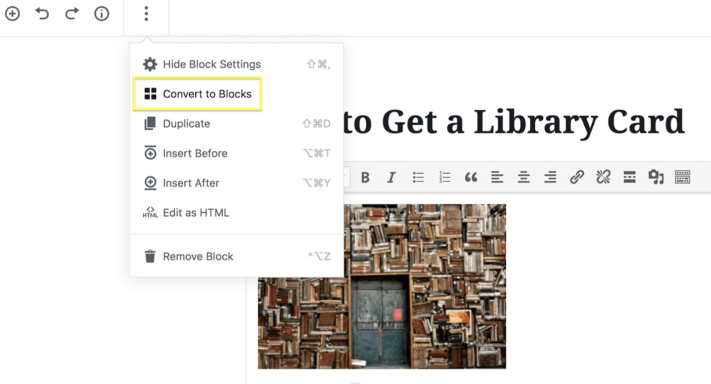Viewport: 711px width, 384px height.
Task: Remove link with the unlink icon
Action: click(603, 177)
